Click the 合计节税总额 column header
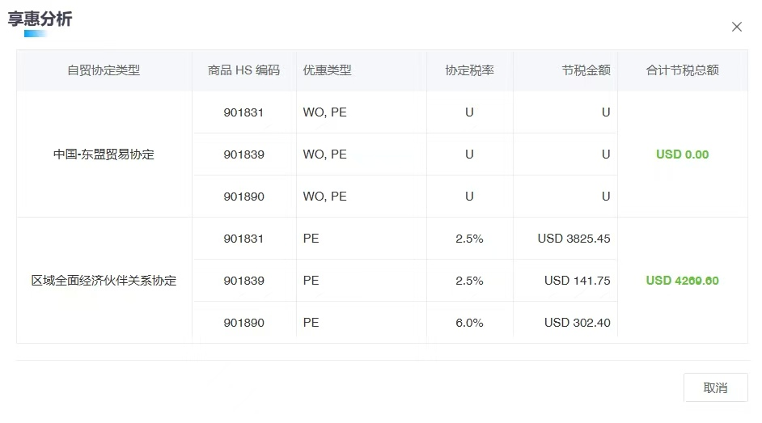 tap(682, 70)
